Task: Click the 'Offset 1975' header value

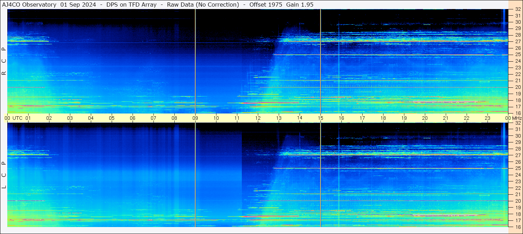Action: [x=266, y=5]
